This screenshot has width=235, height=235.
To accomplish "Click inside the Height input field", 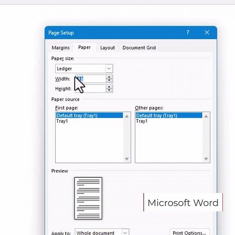I will [x=90, y=89].
